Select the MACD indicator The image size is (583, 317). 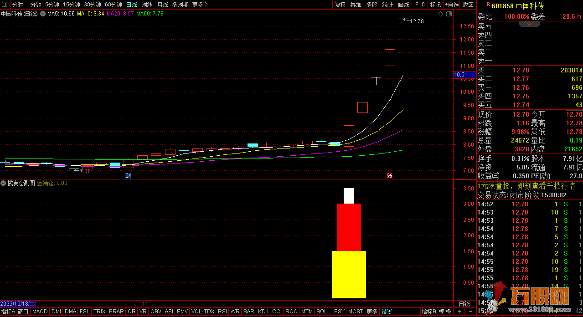(40, 312)
